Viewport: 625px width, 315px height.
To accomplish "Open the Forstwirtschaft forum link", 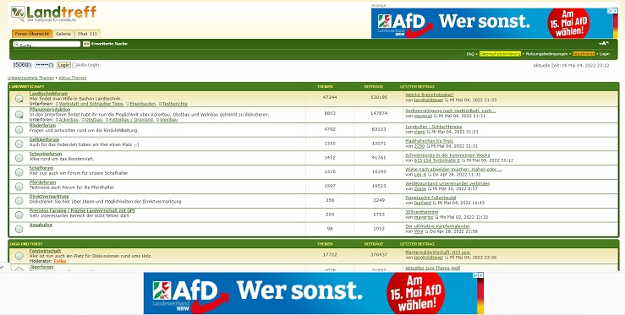I will click(x=45, y=251).
